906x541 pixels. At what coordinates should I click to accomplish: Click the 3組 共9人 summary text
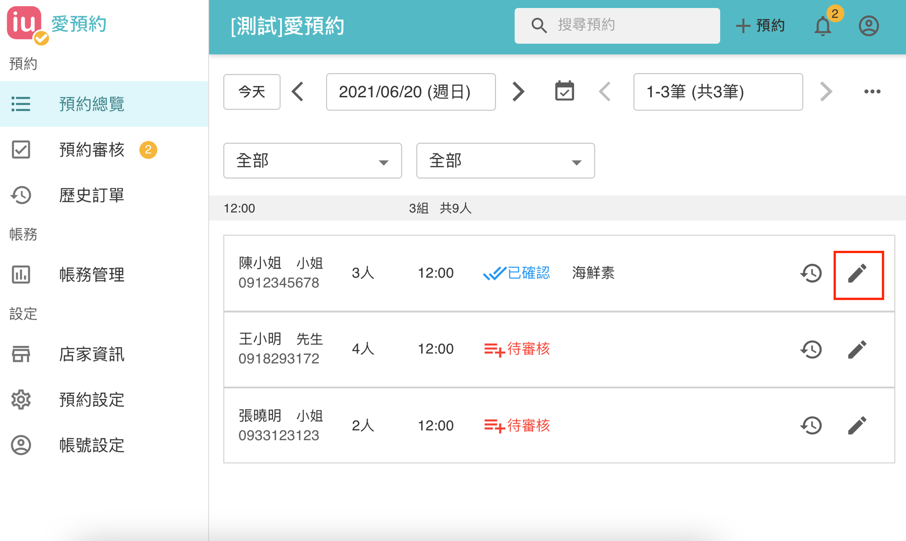[x=440, y=208]
